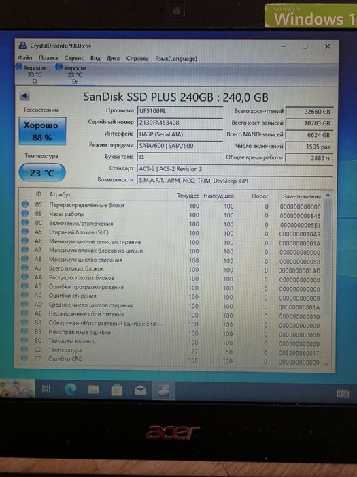Open File Explorer from the taskbar
This screenshot has height=477, width=357.
click(x=94, y=389)
